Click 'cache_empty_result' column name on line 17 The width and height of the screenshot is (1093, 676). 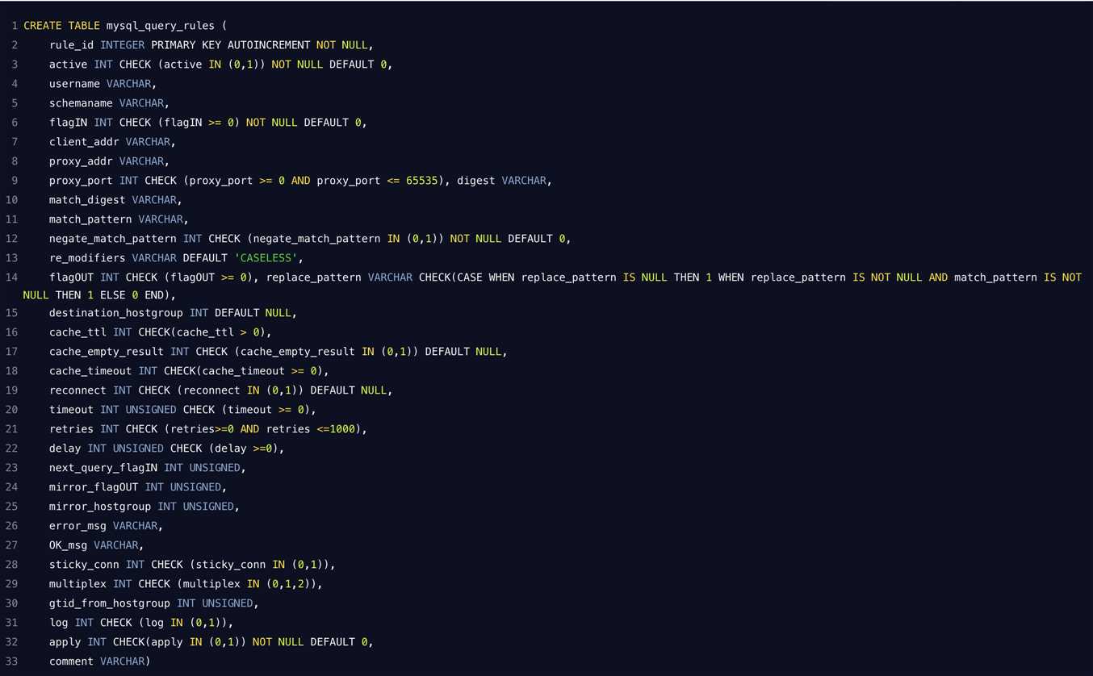(x=107, y=352)
